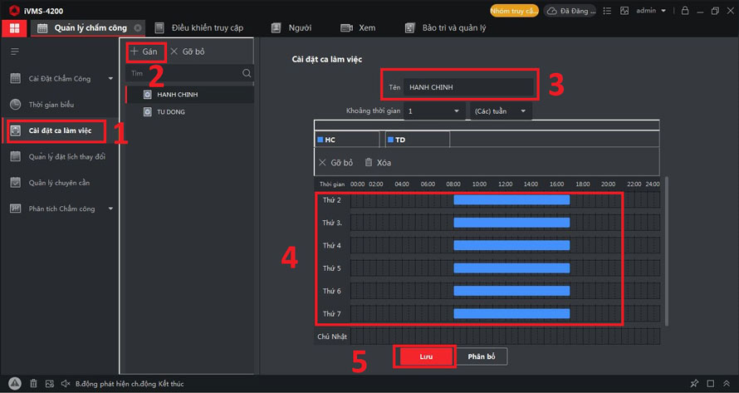The height and width of the screenshot is (393, 739).
Task: Open the (Các) tuần unit dropdown
Action: [x=501, y=111]
